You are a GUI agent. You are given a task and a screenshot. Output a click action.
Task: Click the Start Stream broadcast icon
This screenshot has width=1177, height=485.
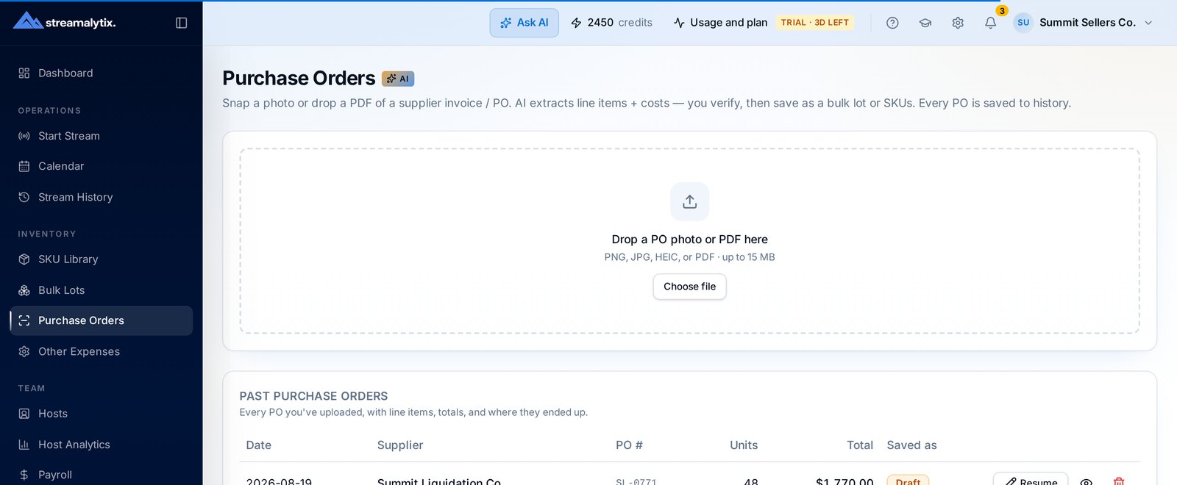point(24,136)
